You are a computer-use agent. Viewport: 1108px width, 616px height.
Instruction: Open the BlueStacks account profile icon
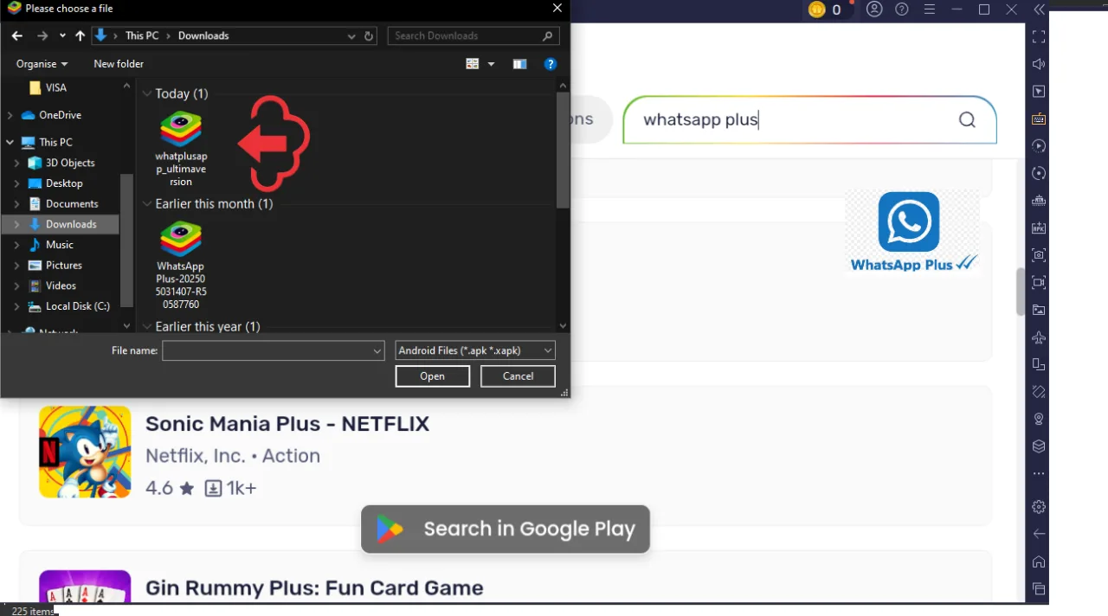point(874,10)
